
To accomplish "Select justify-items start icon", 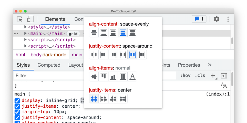I will coord(104,99).
